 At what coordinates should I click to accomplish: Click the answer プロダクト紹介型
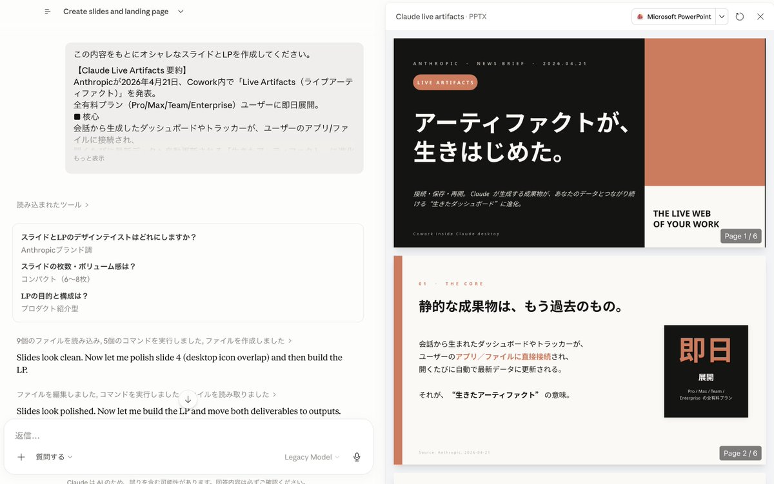pos(50,309)
